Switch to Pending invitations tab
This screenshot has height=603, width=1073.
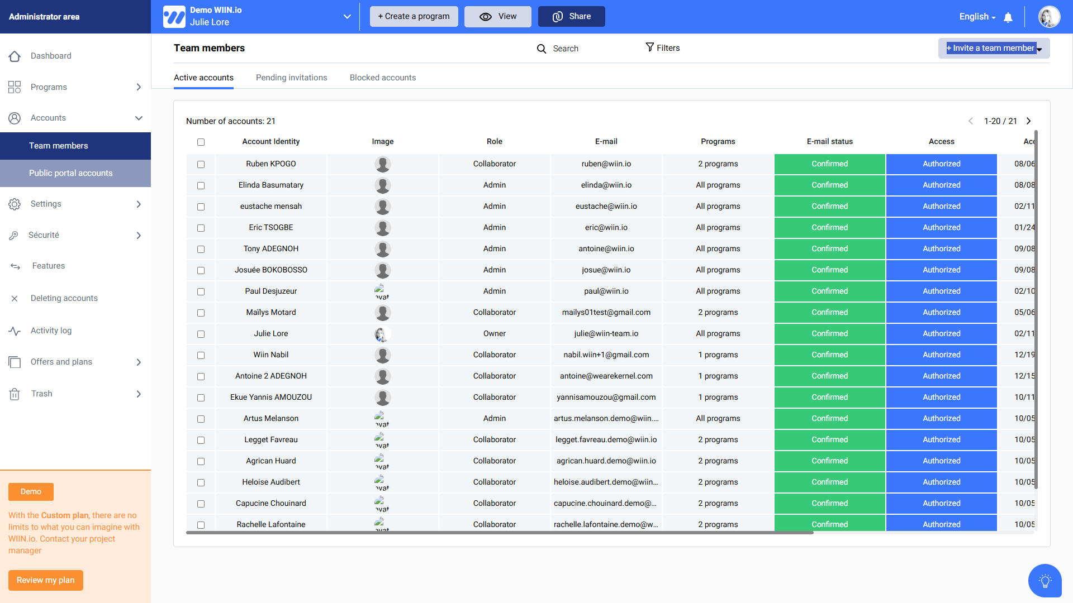[291, 78]
